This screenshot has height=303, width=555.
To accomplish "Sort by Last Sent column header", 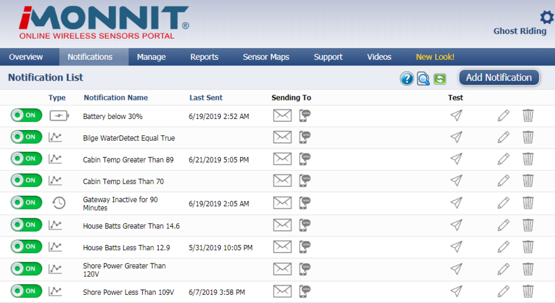I will click(x=206, y=98).
